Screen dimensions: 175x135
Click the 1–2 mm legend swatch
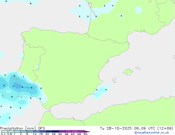tap(17, 131)
